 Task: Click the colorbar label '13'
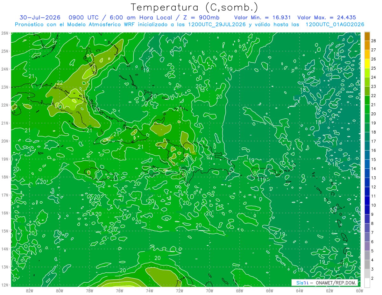tap(374, 178)
